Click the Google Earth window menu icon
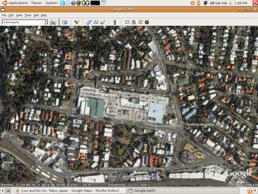Screen dimensions: 258x194 tap(3, 9)
